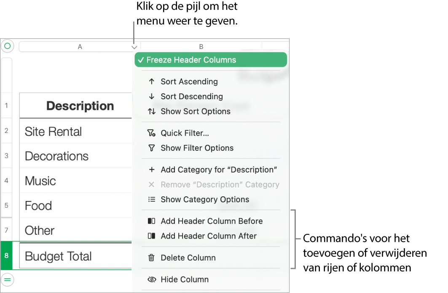Click the up arrow Sort Ascending icon
This screenshot has width=448, height=293.
(152, 82)
